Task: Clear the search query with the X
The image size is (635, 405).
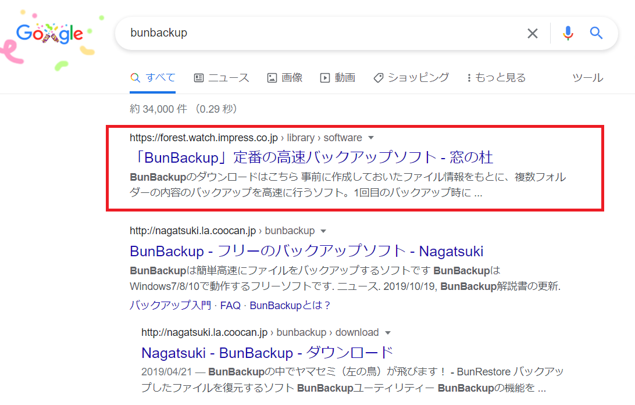Action: (533, 33)
